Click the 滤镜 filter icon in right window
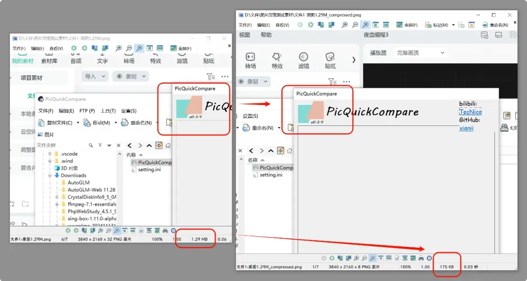 (x=304, y=57)
